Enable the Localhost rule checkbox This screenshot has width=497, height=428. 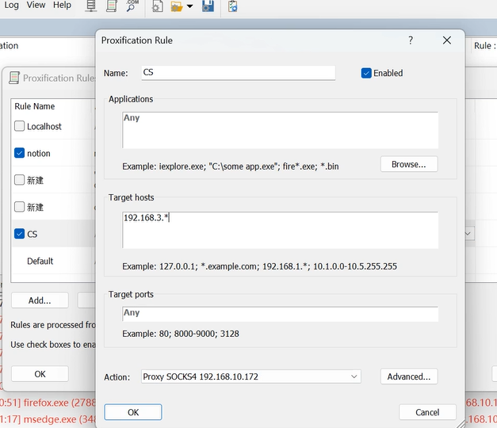pyautogui.click(x=20, y=126)
